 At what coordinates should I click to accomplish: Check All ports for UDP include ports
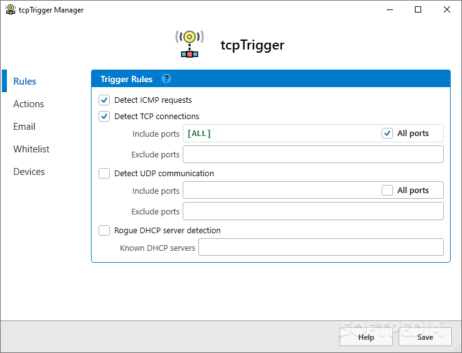coord(387,190)
